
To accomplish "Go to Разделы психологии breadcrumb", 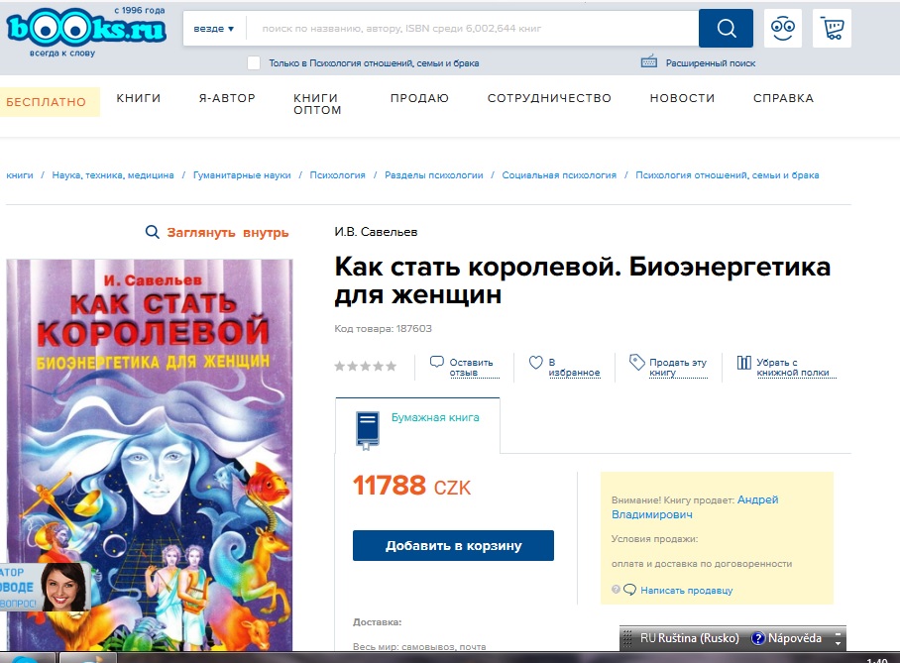I will 433,175.
